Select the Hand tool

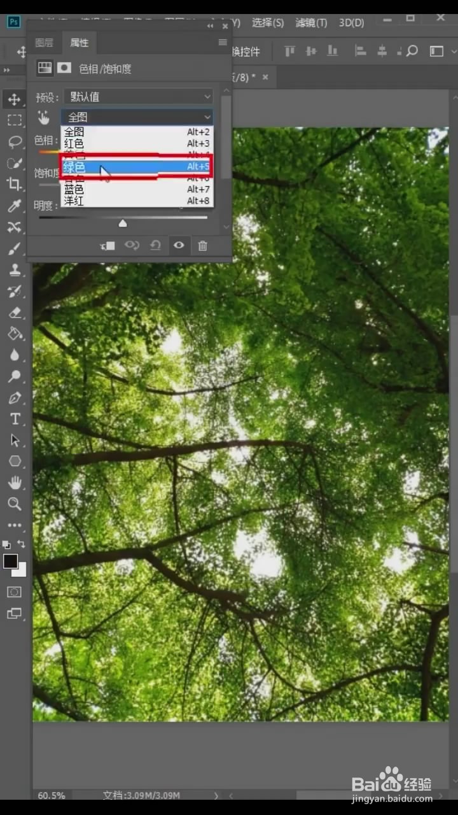pos(13,483)
